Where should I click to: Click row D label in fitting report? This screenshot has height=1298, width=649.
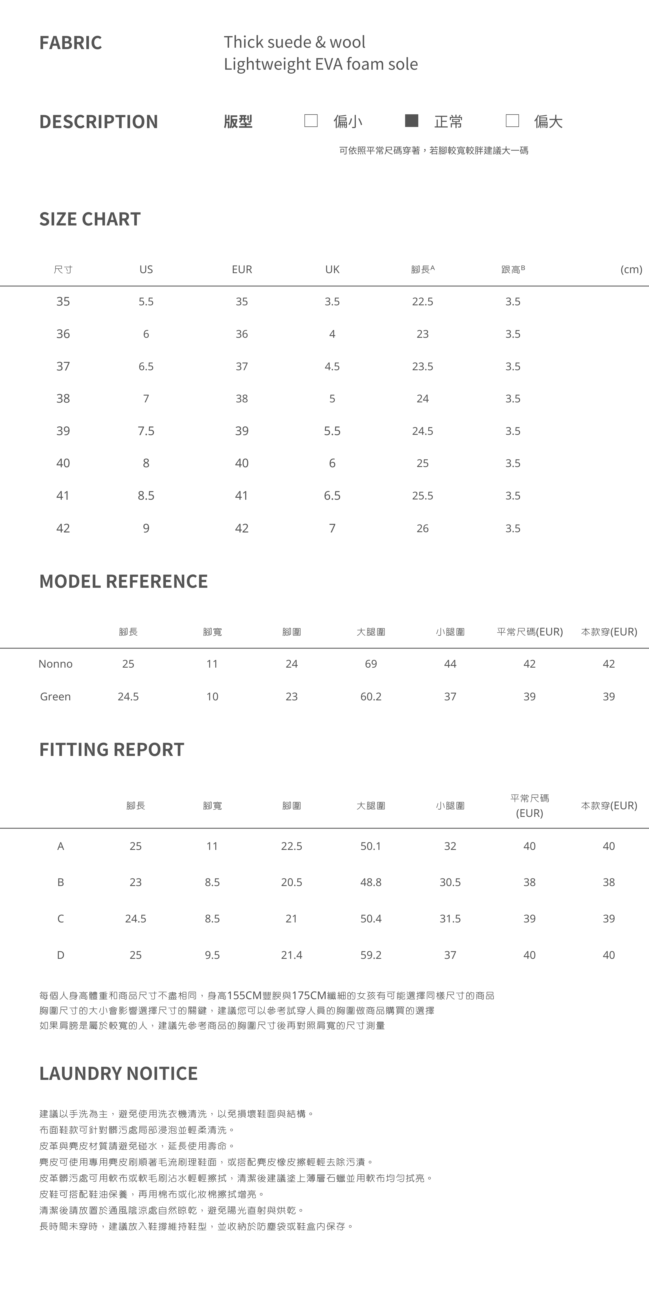tap(60, 955)
